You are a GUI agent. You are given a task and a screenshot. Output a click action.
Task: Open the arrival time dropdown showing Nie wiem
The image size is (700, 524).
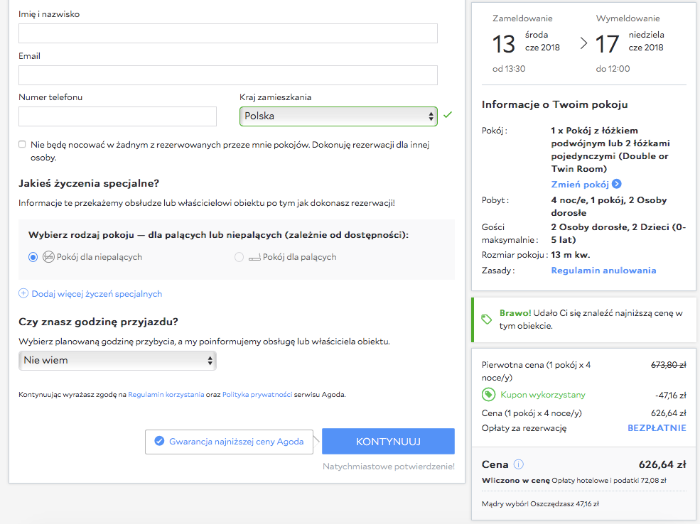[x=117, y=360]
